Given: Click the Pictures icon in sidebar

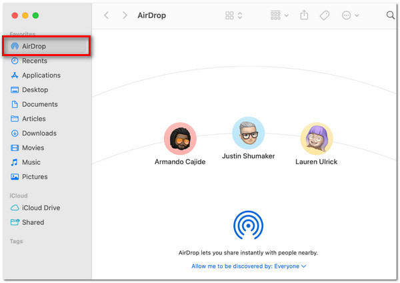Looking at the screenshot, I should point(15,177).
